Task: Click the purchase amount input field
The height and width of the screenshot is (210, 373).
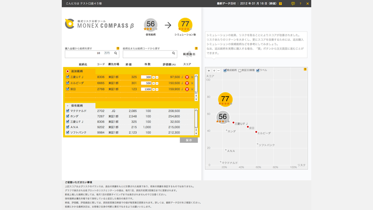Action: coord(92,54)
